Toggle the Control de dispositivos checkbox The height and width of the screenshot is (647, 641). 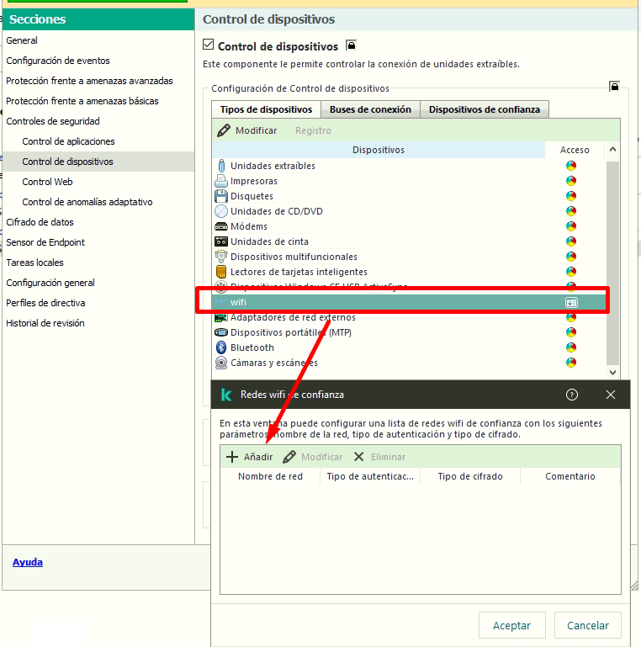point(209,45)
